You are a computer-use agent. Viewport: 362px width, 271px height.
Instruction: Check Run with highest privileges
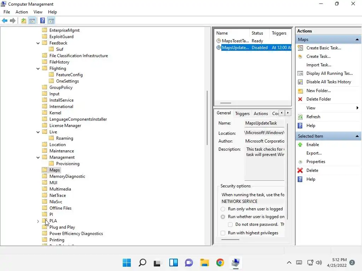point(223,233)
